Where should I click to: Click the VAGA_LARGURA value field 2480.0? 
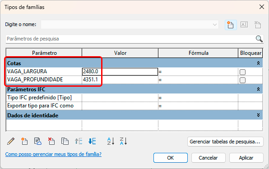click(120, 71)
